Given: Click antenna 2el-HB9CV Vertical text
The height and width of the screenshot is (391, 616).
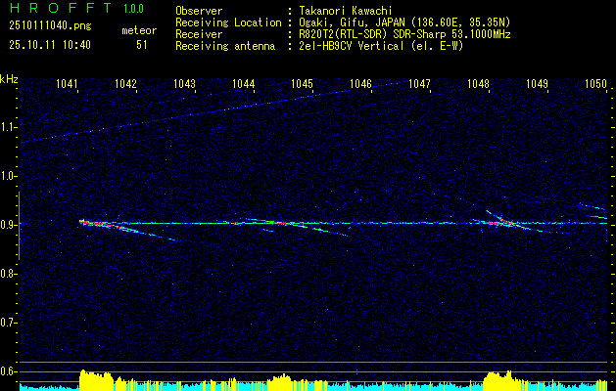Looking at the screenshot, I should click(381, 46).
